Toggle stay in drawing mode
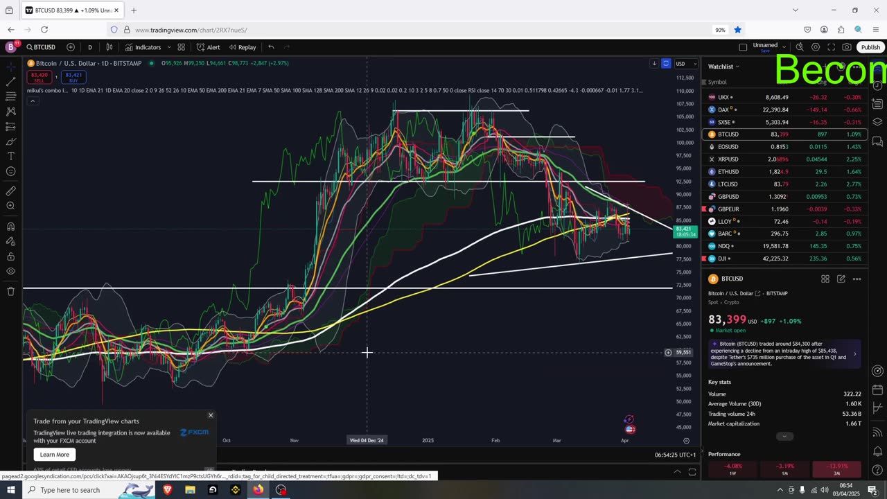The height and width of the screenshot is (499, 887). click(10, 241)
